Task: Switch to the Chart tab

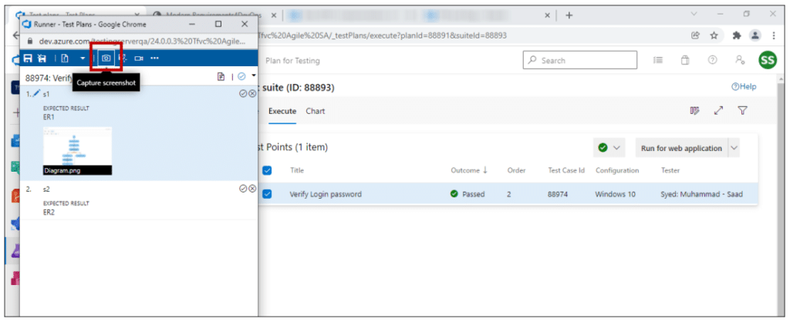Action: pos(316,111)
